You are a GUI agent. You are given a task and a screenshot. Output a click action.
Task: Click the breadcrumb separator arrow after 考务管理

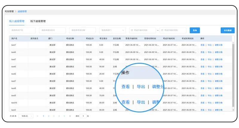[16, 11]
